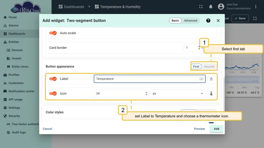This screenshot has width=264, height=148.
Task: Click the Add button
Action: coord(216,129)
